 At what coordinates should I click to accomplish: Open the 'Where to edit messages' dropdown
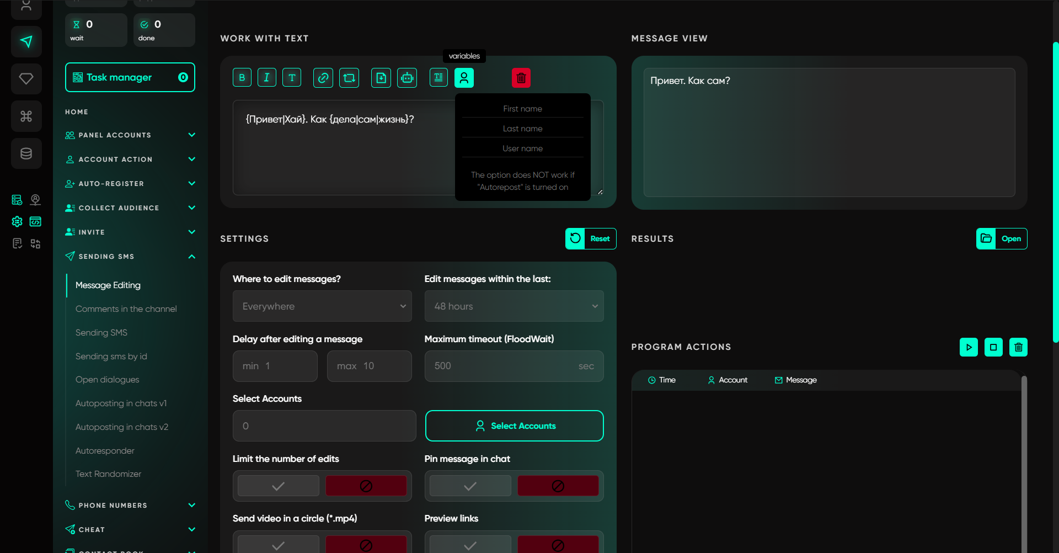(x=322, y=306)
